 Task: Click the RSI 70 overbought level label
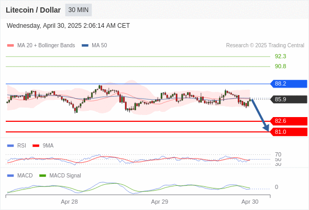[x=278, y=154]
